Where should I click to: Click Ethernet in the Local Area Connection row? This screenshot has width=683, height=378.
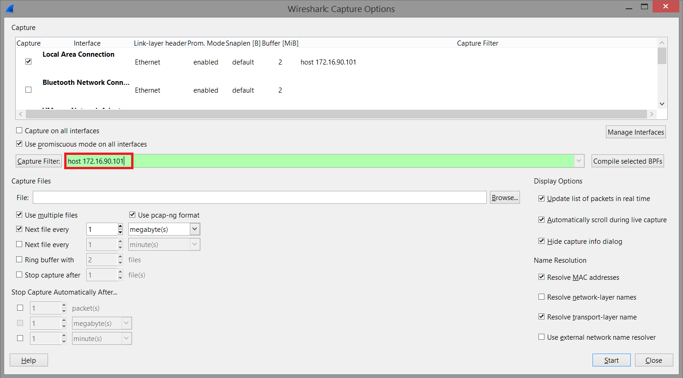[148, 62]
